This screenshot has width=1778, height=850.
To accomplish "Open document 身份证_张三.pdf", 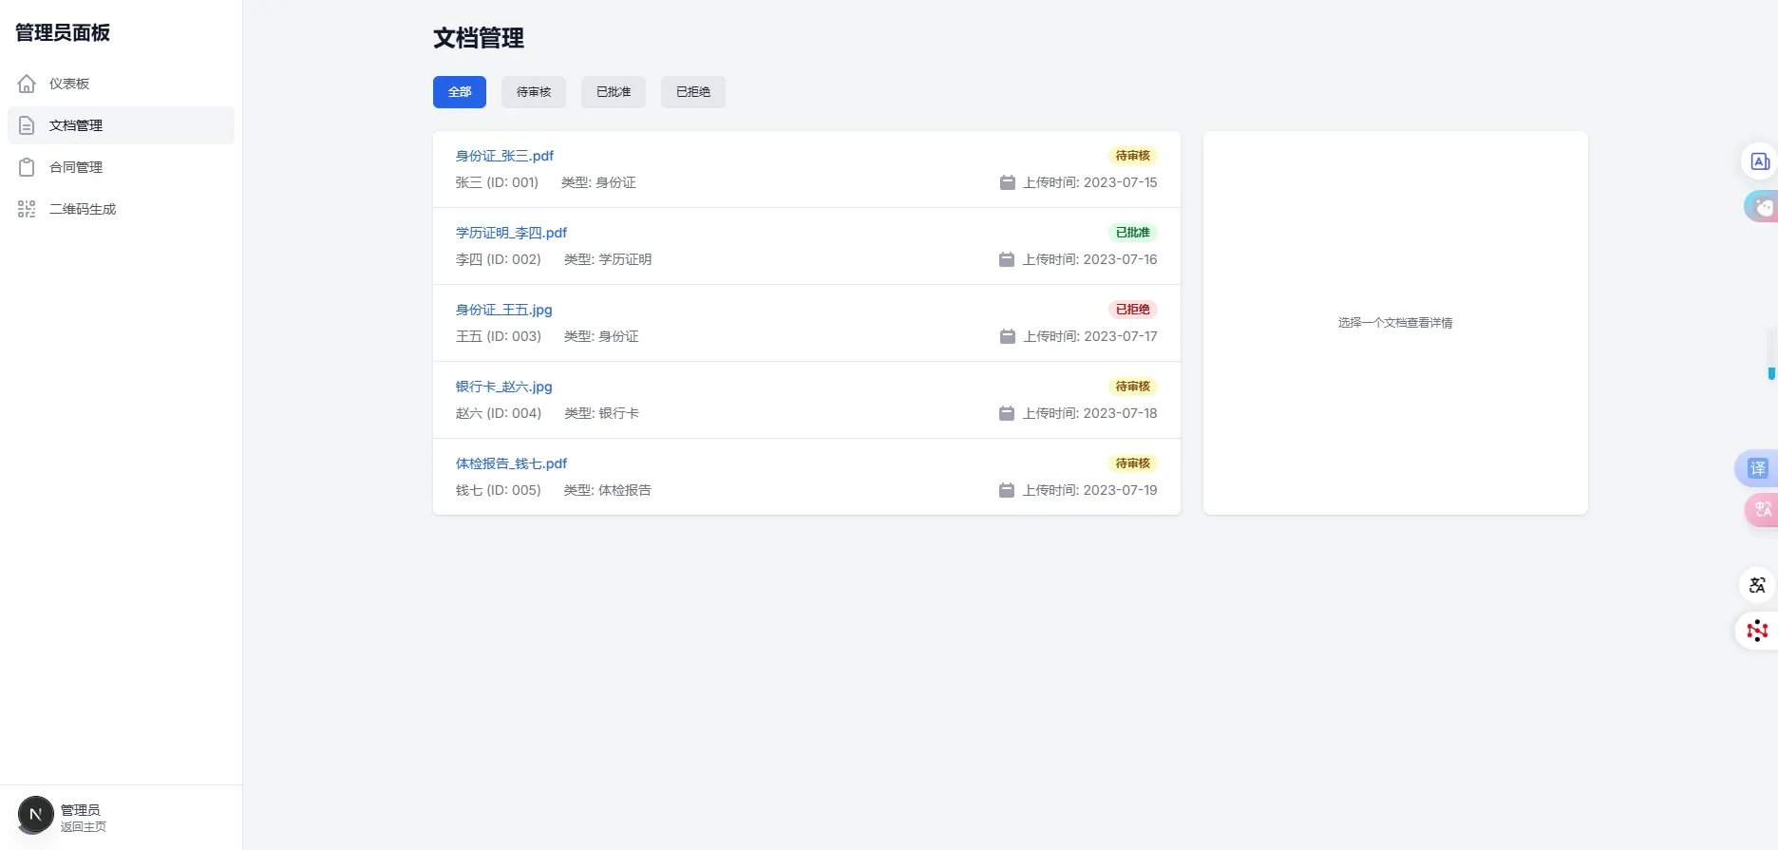I will tap(504, 156).
